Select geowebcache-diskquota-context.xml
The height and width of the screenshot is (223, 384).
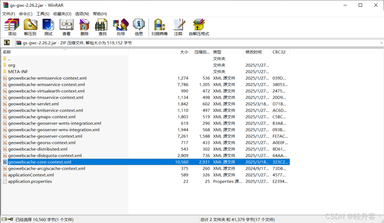(45, 155)
